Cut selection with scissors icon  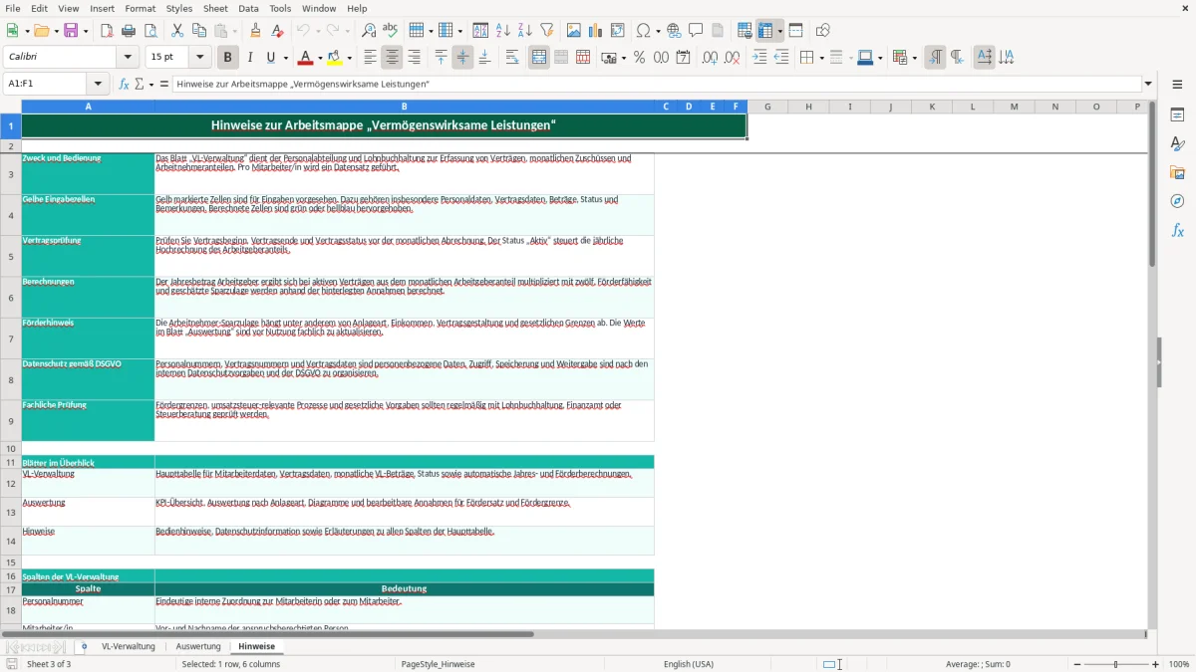point(177,31)
